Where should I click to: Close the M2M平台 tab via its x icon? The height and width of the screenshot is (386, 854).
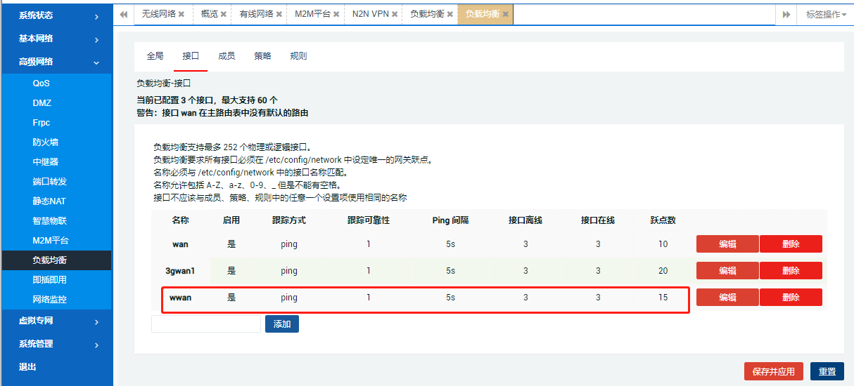(337, 14)
